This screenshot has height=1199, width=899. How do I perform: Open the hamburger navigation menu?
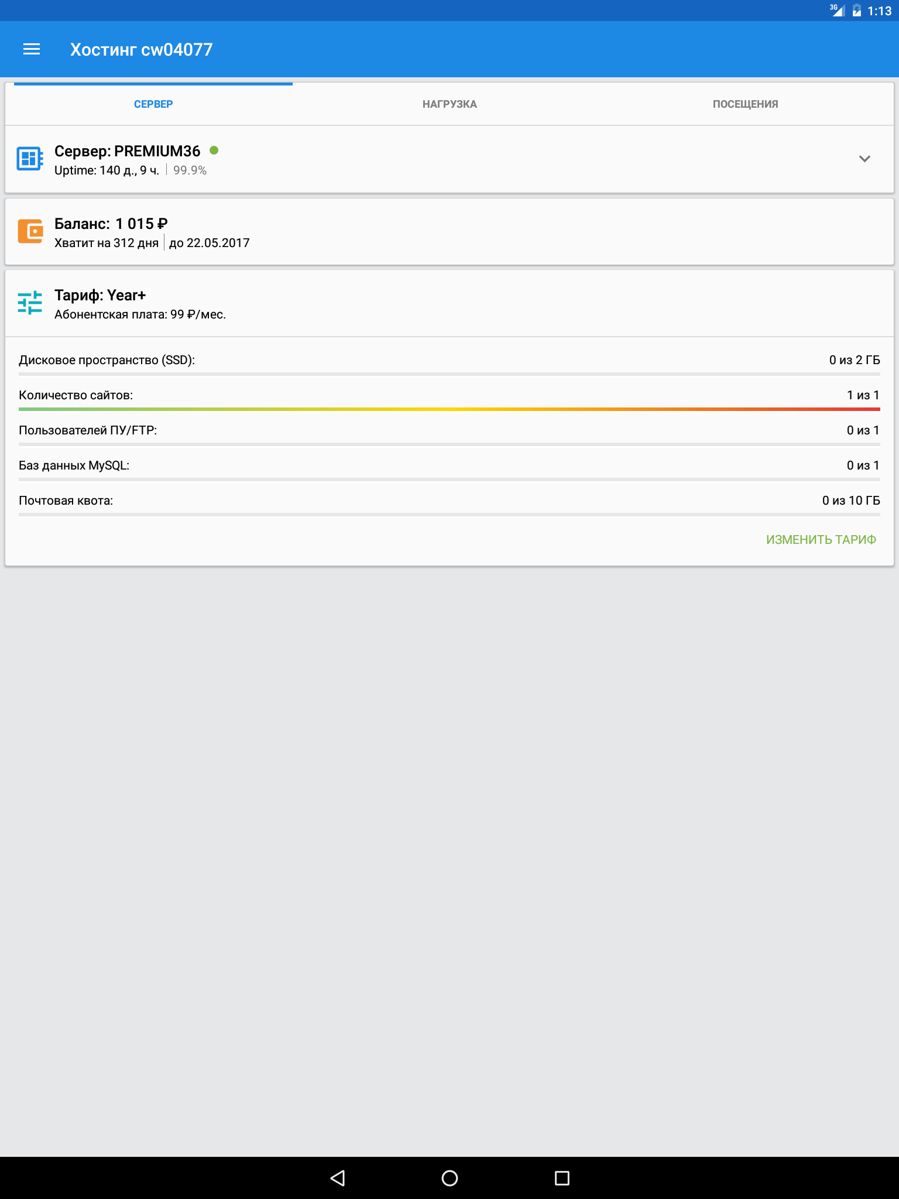[32, 50]
